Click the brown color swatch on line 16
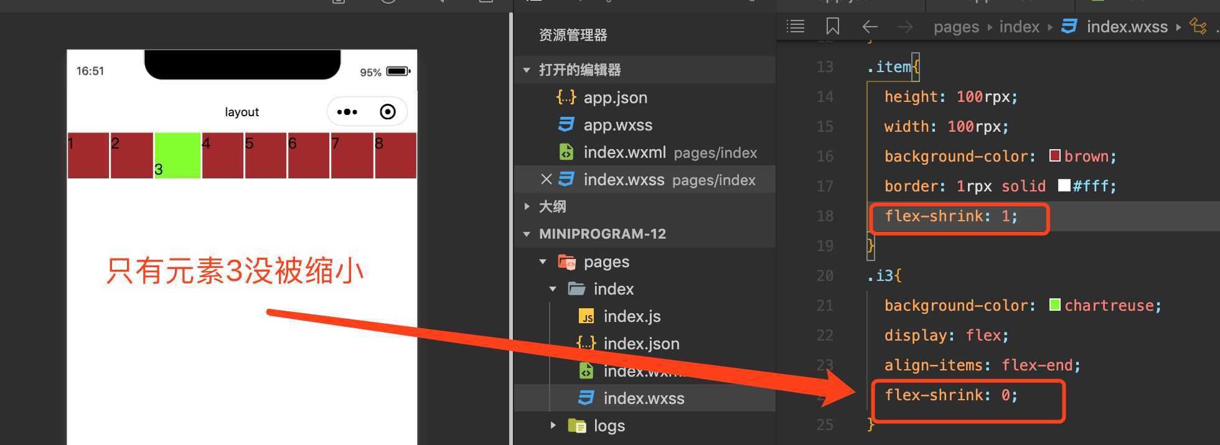 tap(1054, 155)
